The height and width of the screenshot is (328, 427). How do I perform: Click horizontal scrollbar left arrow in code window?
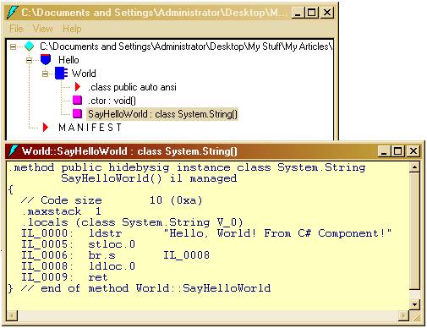(x=12, y=315)
